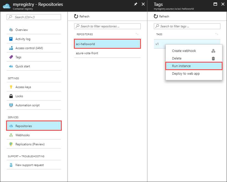
Task: Click the search to filter tags field
Action: pyautogui.click(x=187, y=26)
